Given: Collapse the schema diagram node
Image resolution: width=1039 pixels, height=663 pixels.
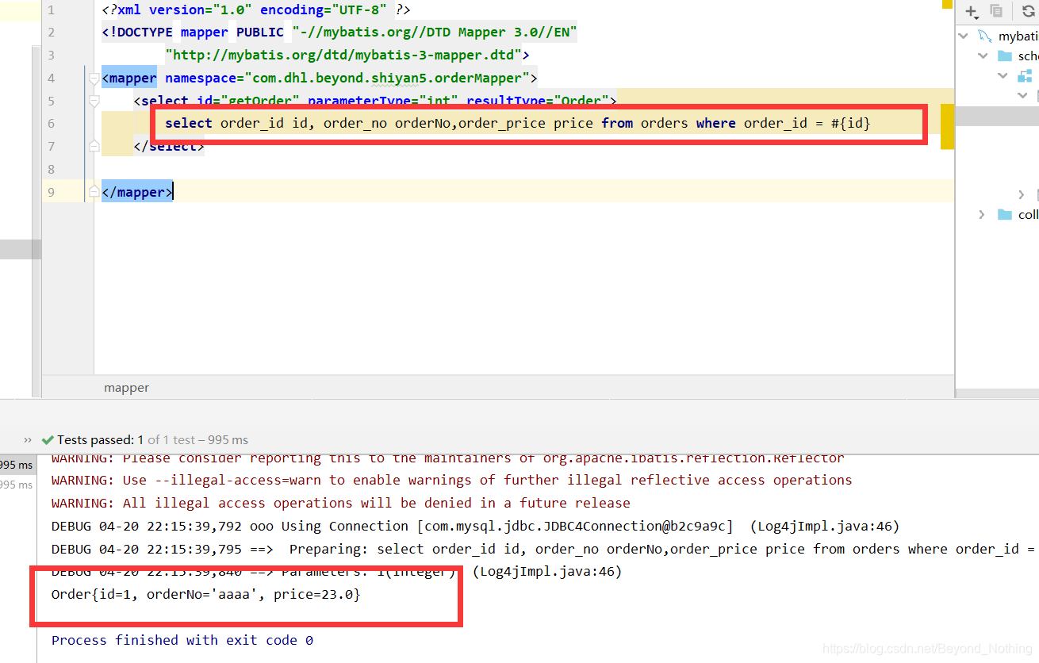Looking at the screenshot, I should (x=1003, y=75).
